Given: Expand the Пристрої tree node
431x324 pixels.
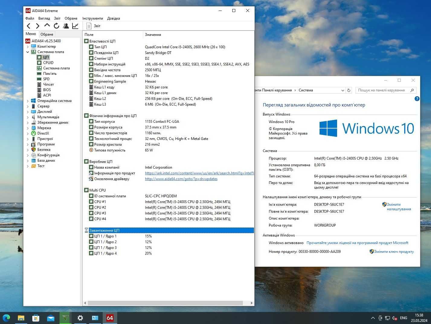Looking at the screenshot, I should click(x=28, y=139).
